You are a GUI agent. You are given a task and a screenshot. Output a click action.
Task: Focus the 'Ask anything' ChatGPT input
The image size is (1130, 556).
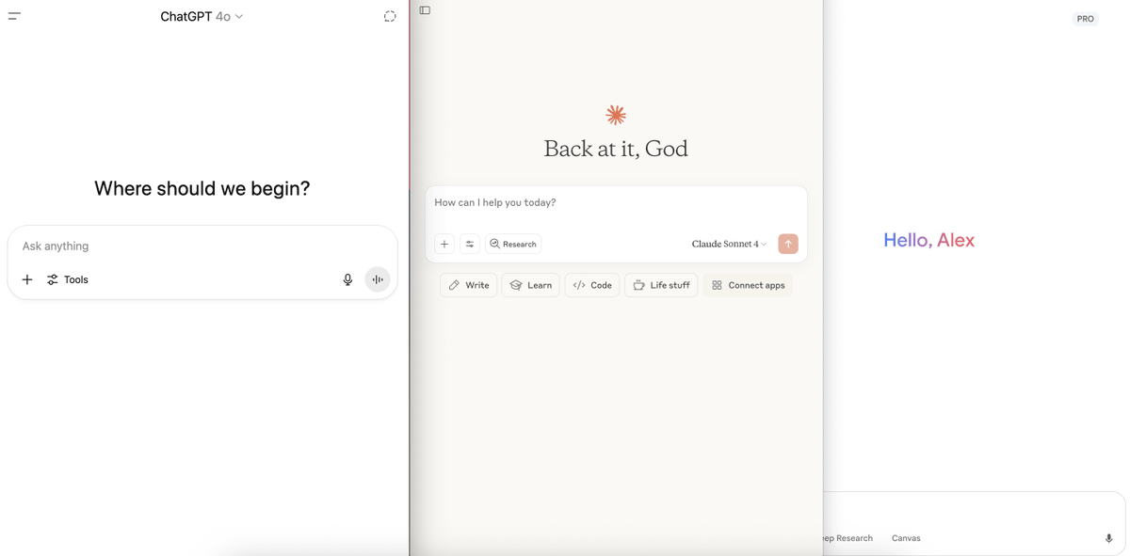coord(202,246)
